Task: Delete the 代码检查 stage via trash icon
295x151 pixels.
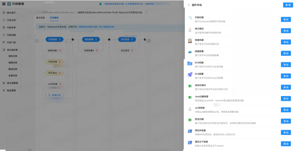Action: coord(60,39)
